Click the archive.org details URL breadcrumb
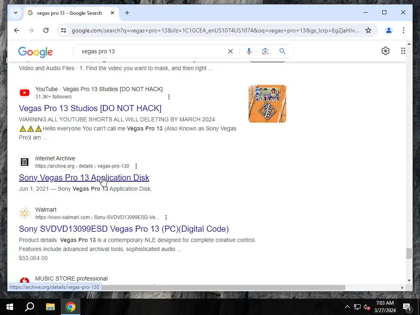Screen dimensions: 420x315 tap(82, 166)
